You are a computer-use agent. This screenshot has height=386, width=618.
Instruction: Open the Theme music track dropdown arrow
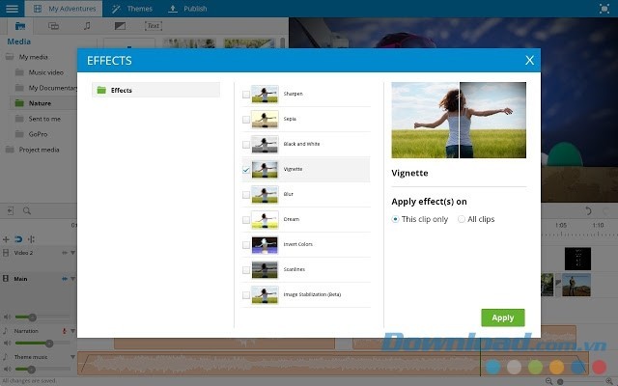pyautogui.click(x=73, y=357)
